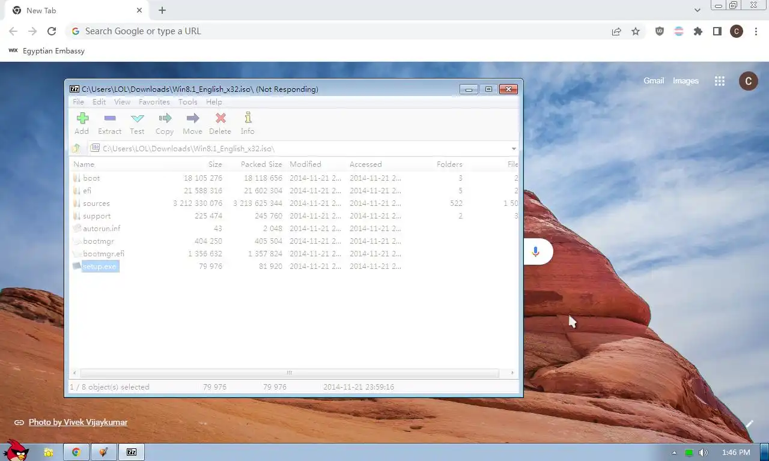
Task: Open the View menu
Action: (x=123, y=102)
